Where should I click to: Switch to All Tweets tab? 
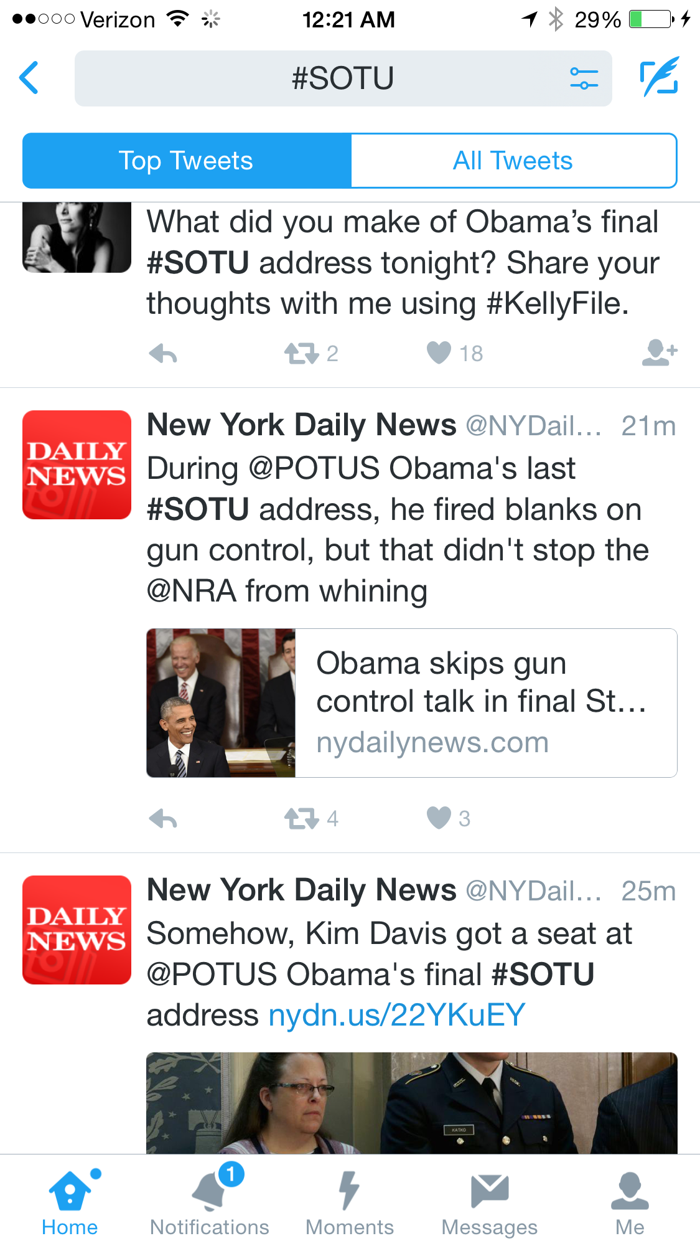point(513,161)
